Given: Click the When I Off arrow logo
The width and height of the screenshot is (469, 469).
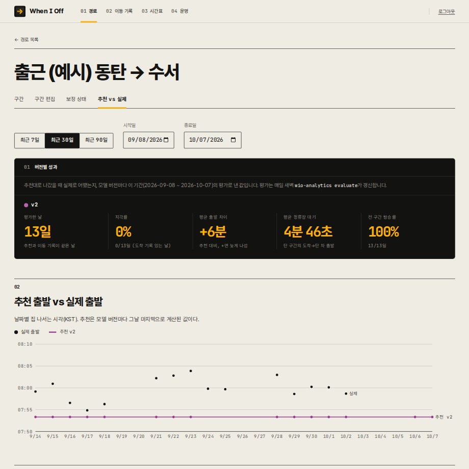Looking at the screenshot, I should tap(20, 11).
